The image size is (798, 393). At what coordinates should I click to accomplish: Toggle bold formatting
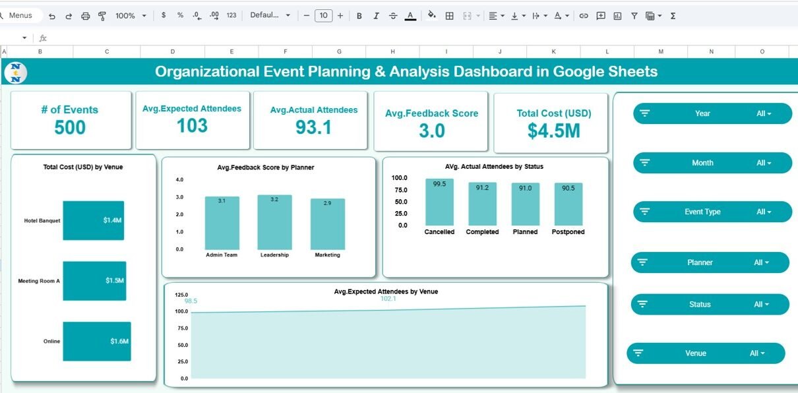point(359,16)
